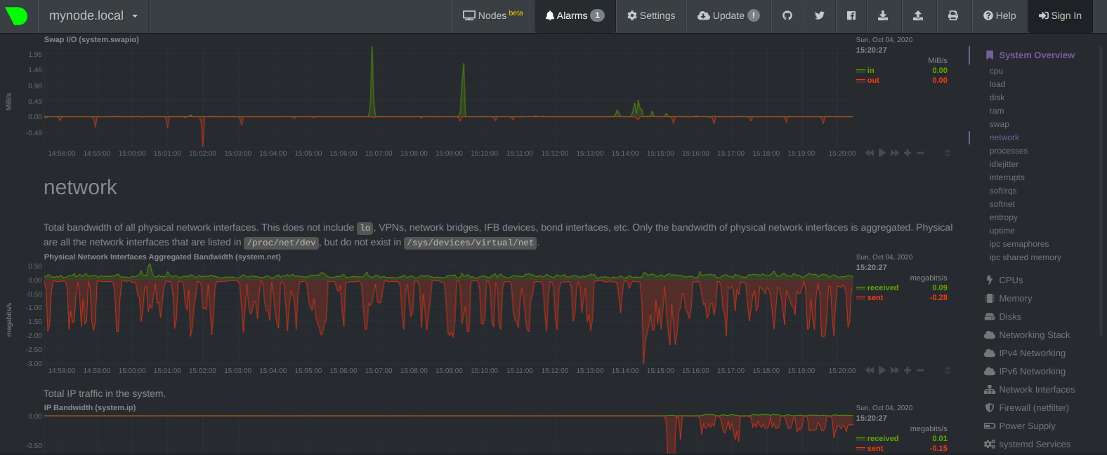
Task: Toggle 'received' in IP Bandwidth chart legend
Action: (x=882, y=438)
